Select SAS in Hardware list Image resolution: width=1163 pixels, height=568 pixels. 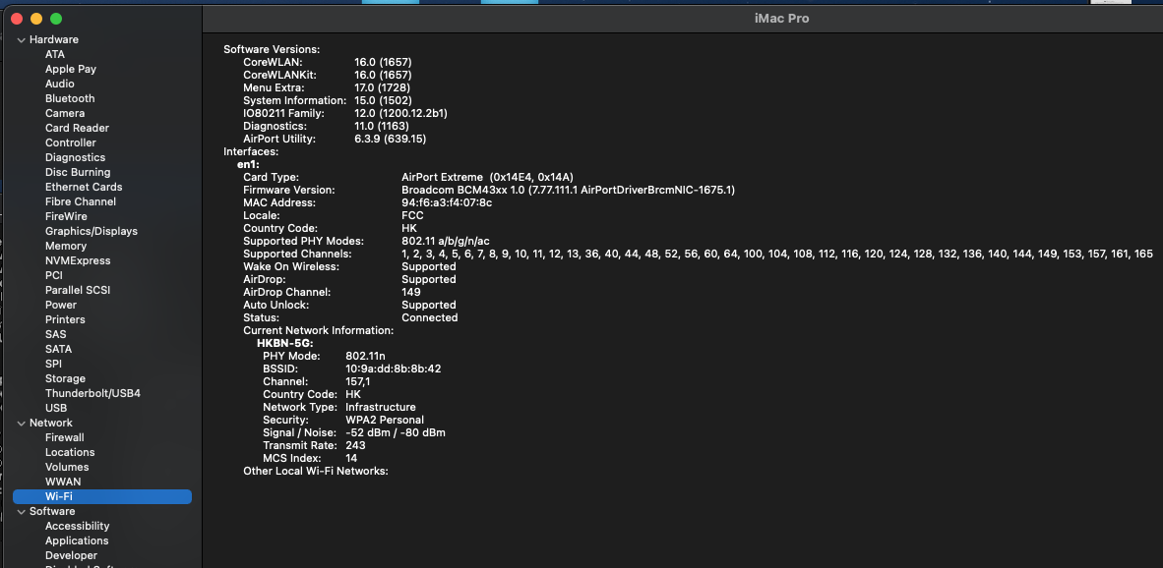tap(56, 335)
